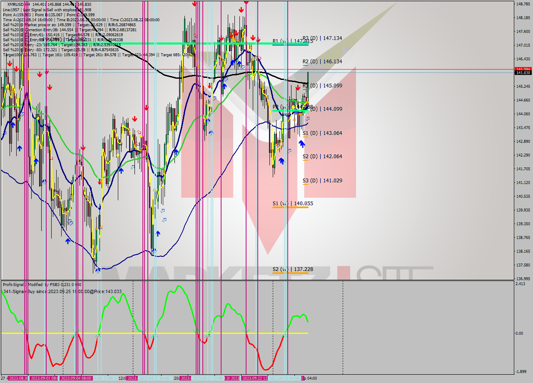
Task: Click the 'Last Signal is:Sell with stoploss' line
Action: click(47, 10)
